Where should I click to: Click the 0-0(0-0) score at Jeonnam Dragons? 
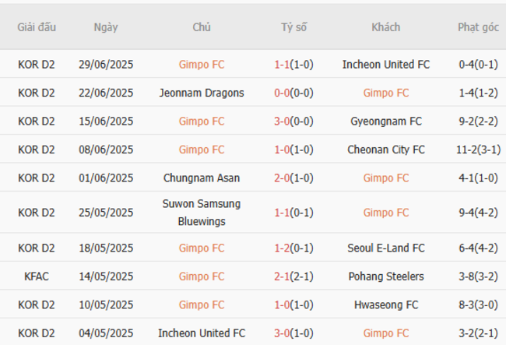click(x=293, y=93)
